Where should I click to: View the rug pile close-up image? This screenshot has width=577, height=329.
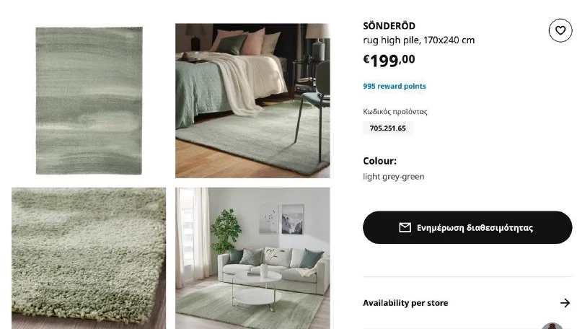click(89, 258)
